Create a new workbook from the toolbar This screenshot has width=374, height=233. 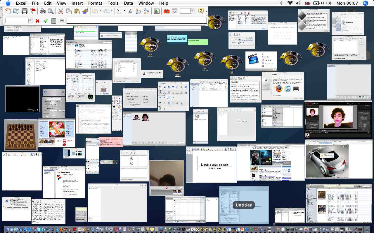click(x=8, y=11)
